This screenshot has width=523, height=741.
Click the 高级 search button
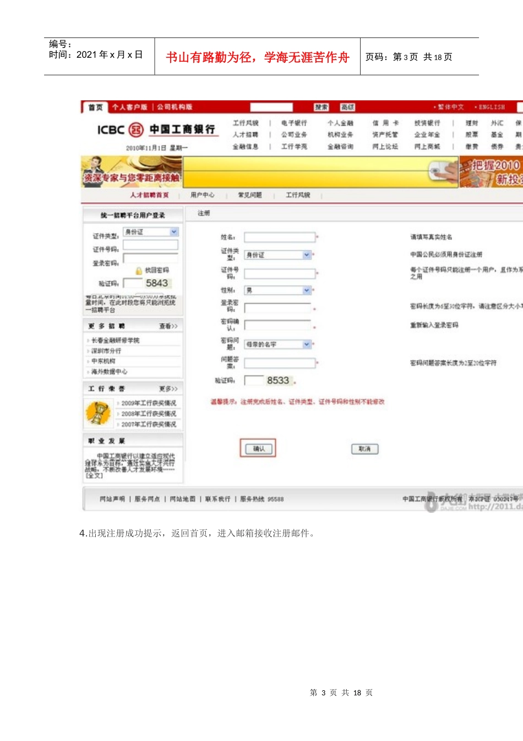click(347, 107)
